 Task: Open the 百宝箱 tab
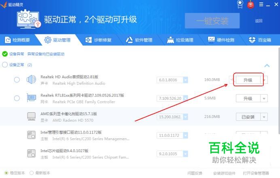[x=260, y=40]
